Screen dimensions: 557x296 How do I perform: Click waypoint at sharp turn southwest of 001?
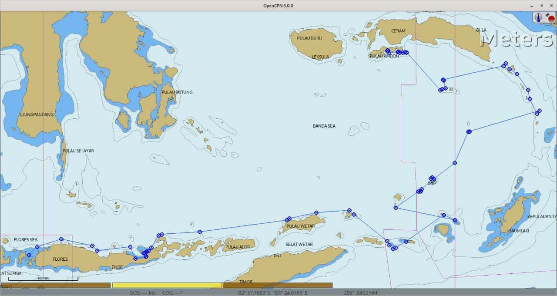tap(396, 208)
